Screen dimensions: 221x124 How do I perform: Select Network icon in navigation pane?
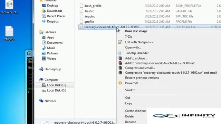(x=41, y=101)
